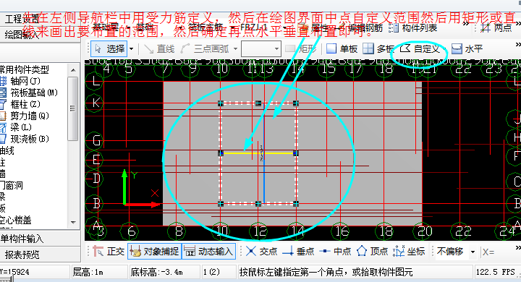This screenshot has width=521, height=282.
Task: Toggle 动态输入 dynamic input
Action: click(x=209, y=252)
